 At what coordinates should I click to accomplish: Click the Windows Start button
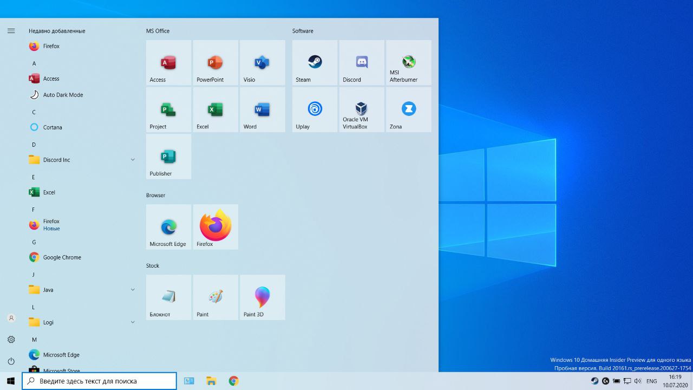(x=11, y=381)
